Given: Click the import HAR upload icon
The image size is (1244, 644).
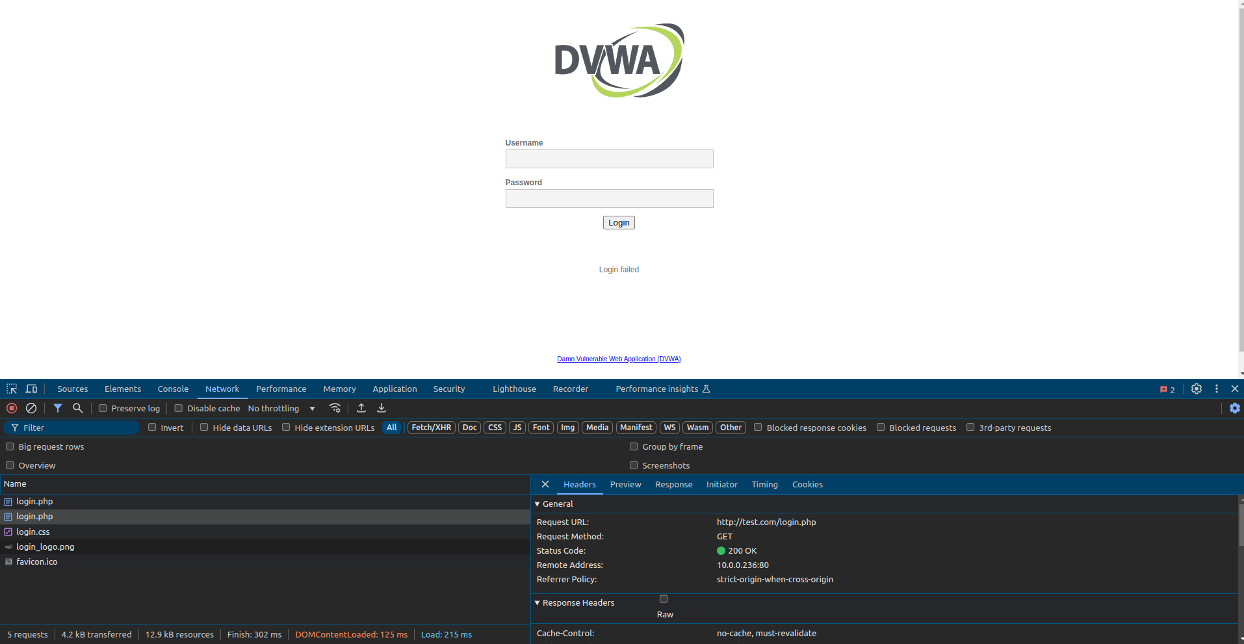Looking at the screenshot, I should (361, 408).
